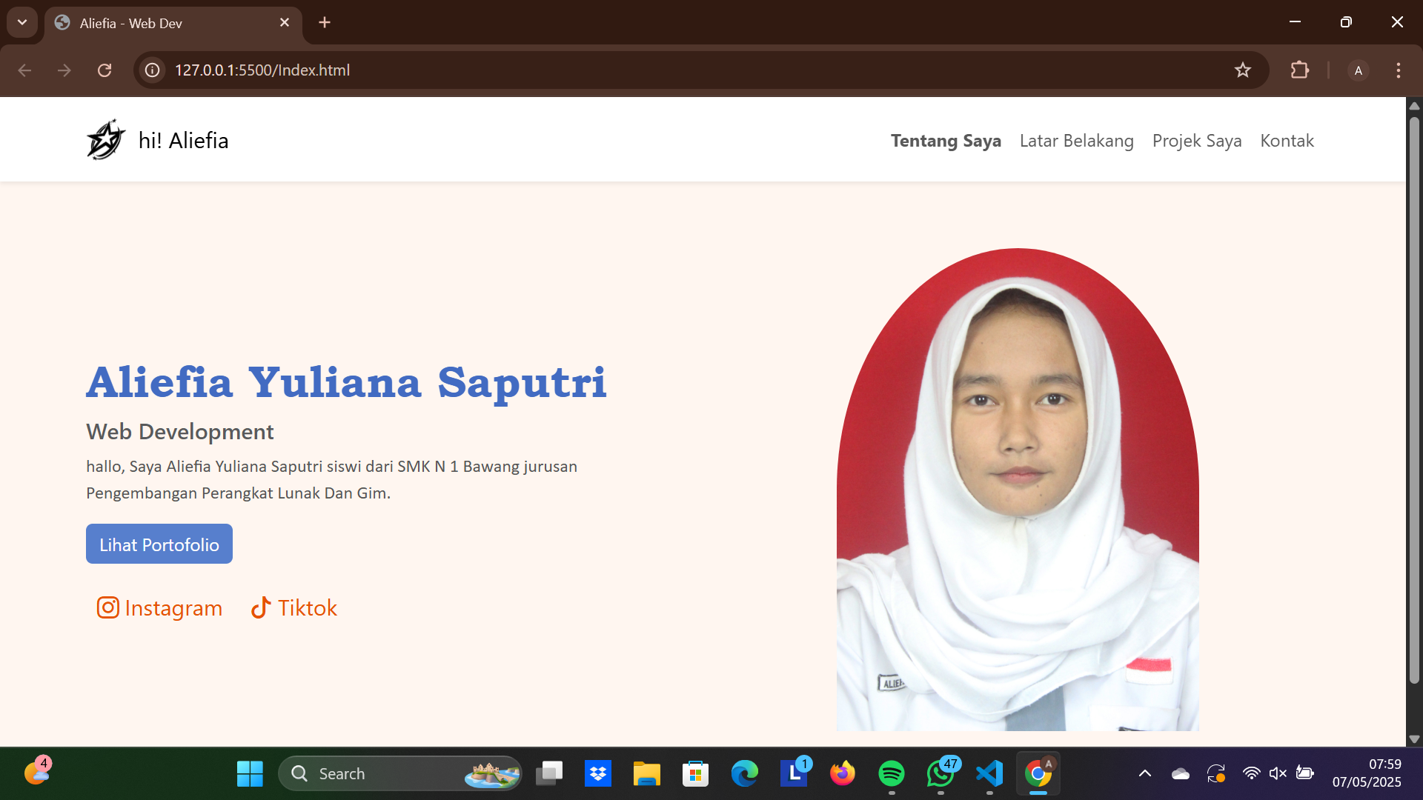The image size is (1423, 800).
Task: Open the Chrome three-dot menu
Action: (1399, 70)
